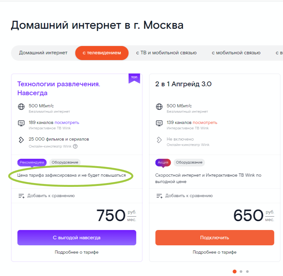
Task: Select the second carousel dot
Action: click(x=241, y=271)
